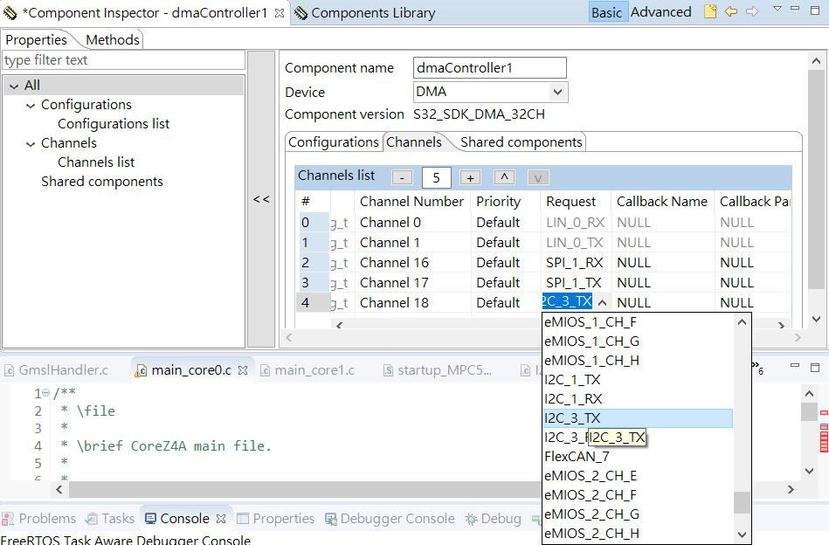Viewport: 829px width, 545px height.
Task: Click the Tasks view icon
Action: tap(92, 519)
